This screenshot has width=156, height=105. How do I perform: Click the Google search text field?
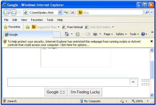tap(68, 82)
